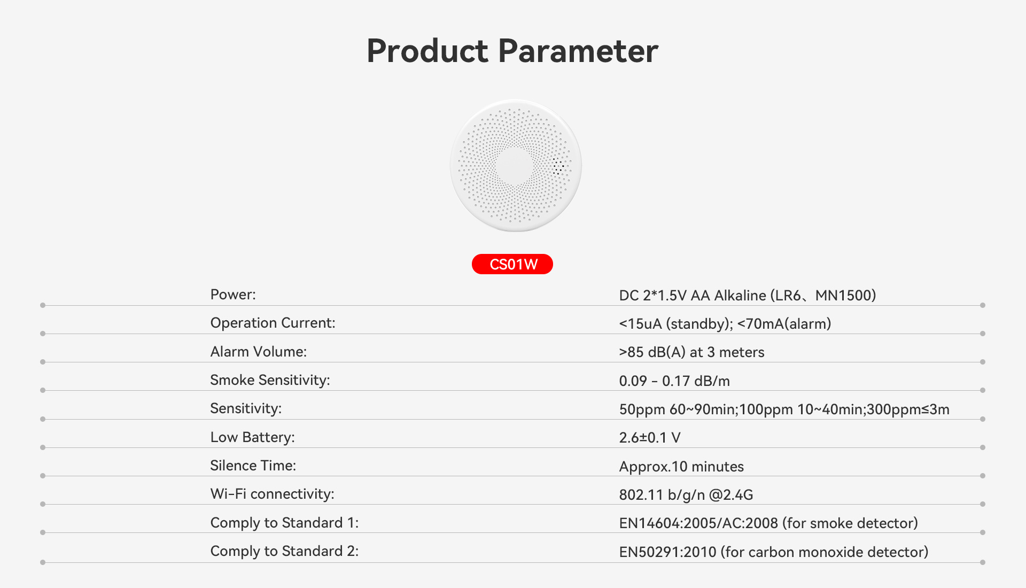The height and width of the screenshot is (588, 1026).
Task: Click the 50ppm 60~90min sensitivity value
Action: point(784,409)
